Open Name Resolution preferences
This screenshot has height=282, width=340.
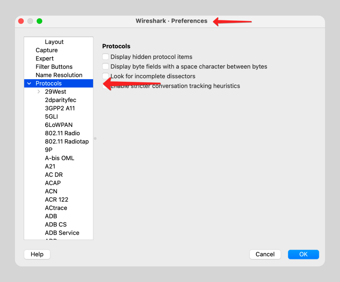(x=59, y=75)
